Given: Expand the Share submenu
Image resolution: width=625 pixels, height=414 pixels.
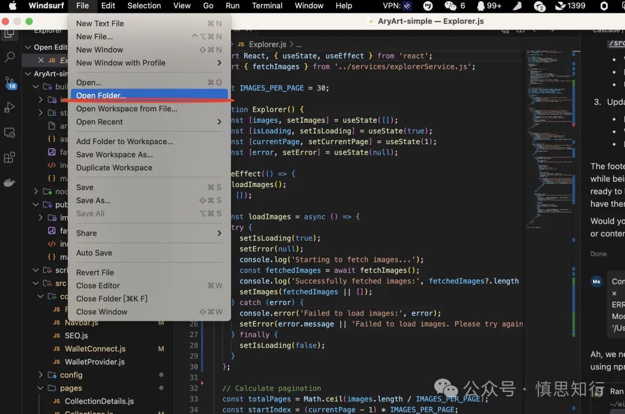Looking at the screenshot, I should [x=149, y=233].
